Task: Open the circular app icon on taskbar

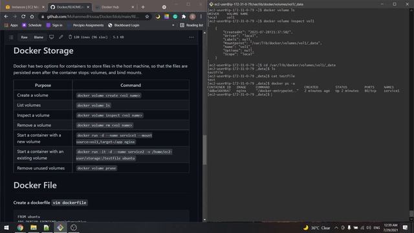Action: coord(74,227)
